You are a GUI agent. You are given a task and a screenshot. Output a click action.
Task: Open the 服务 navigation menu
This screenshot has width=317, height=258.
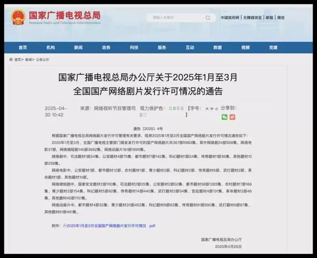coord(162,48)
